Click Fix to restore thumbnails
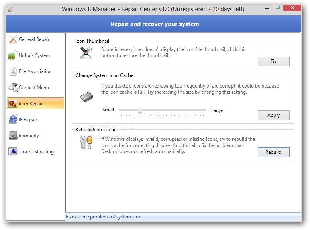This screenshot has width=310, height=230. tap(273, 61)
